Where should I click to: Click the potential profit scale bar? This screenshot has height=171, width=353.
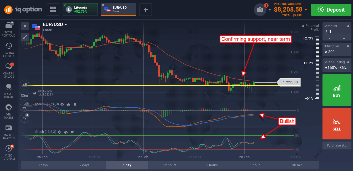coord(317,67)
